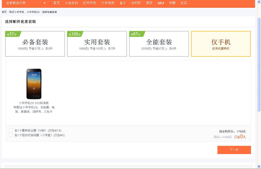
Task: Select the 实用套装 bundle card
Action: (x=97, y=44)
